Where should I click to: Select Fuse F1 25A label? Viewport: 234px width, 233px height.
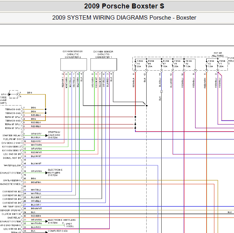coord(222,64)
